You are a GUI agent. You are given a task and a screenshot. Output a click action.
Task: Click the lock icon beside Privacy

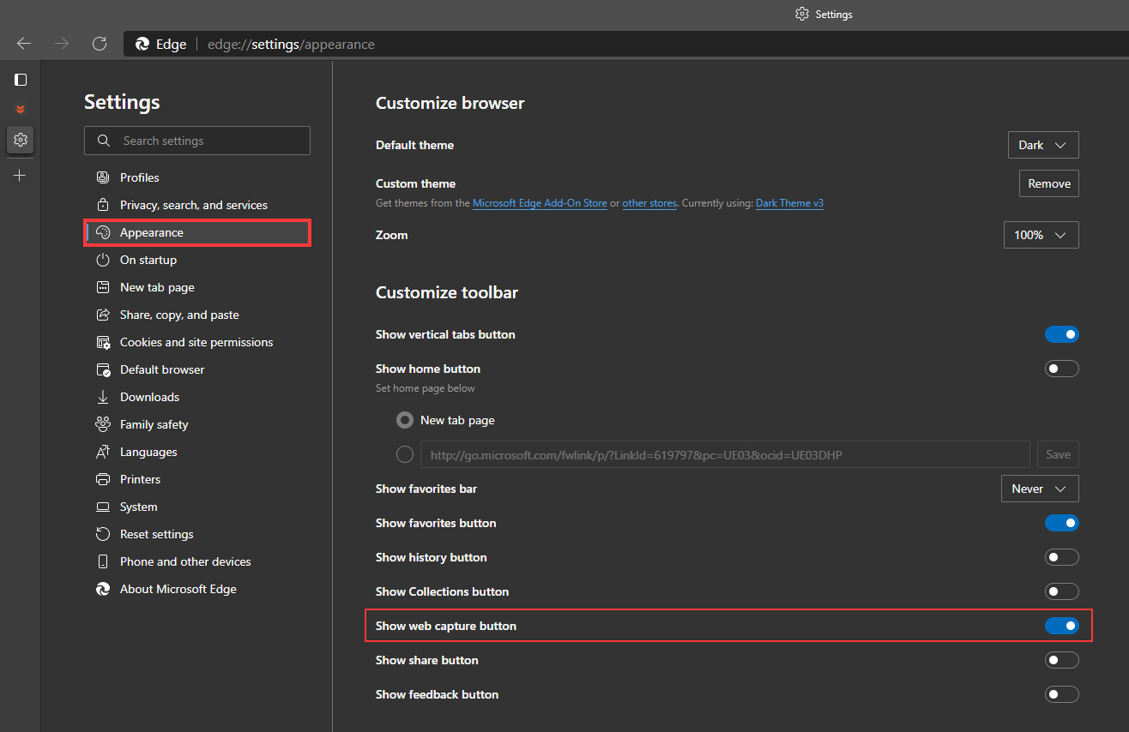coord(103,205)
